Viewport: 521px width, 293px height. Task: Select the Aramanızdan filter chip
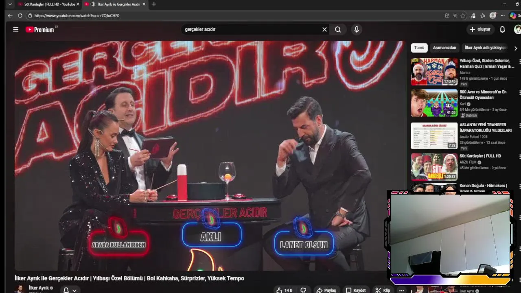(444, 48)
